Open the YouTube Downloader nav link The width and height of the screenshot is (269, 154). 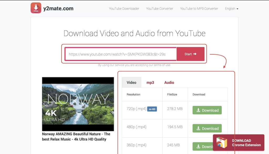[x=124, y=9]
